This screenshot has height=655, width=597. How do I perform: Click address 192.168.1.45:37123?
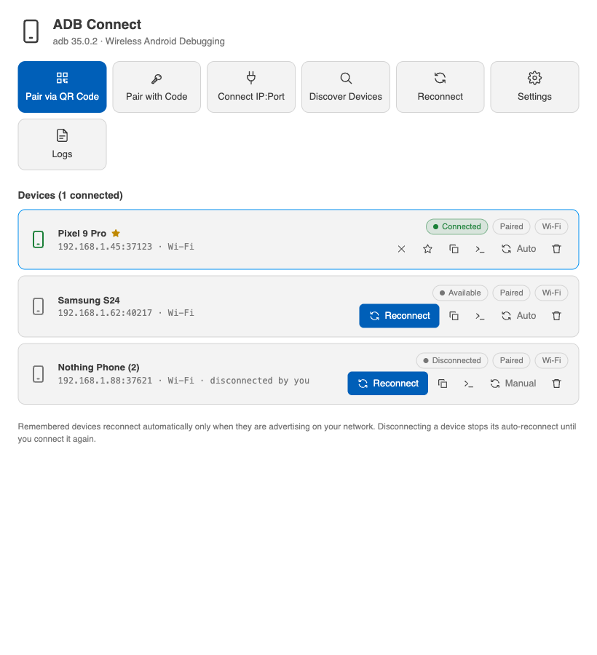click(x=105, y=247)
